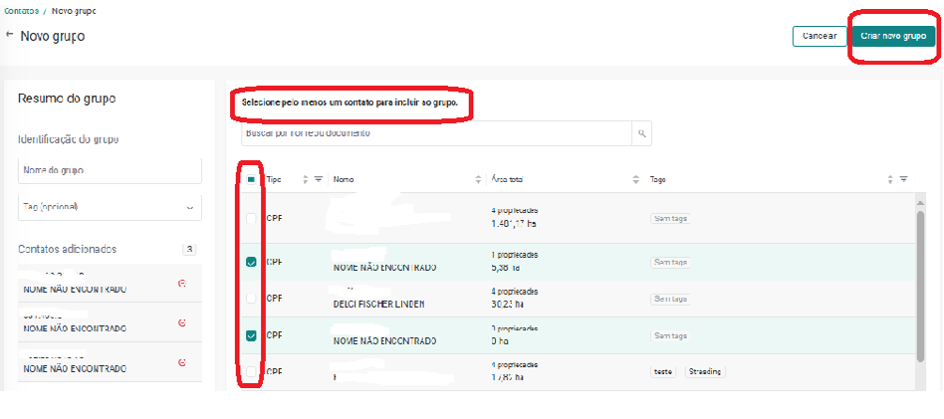Check the DELCI FISCHER LINDEN row checkbox
The height and width of the screenshot is (419, 944).
(251, 299)
